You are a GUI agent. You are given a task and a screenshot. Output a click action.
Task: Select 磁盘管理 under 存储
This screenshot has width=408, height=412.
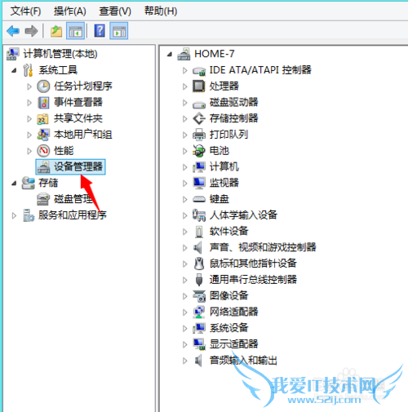(x=73, y=199)
